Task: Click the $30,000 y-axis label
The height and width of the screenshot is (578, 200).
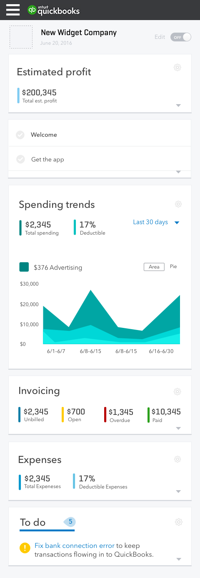Action: [29, 284]
